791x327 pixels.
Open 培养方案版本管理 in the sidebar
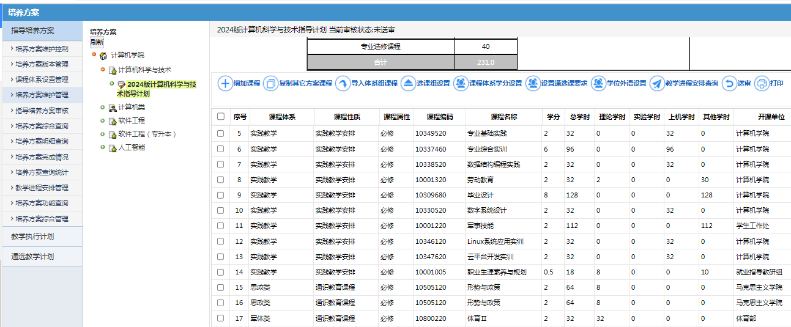(42, 64)
